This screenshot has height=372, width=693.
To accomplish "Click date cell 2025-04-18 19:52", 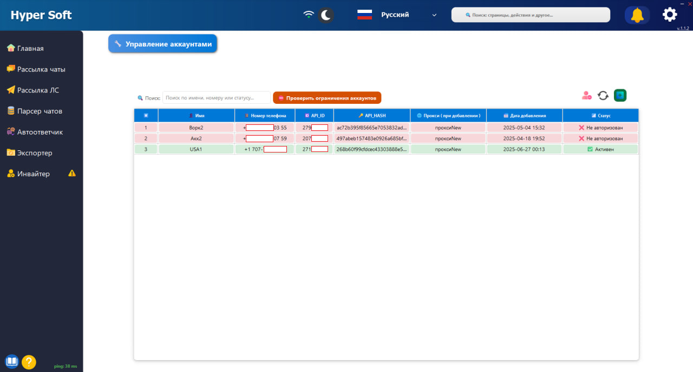I will pos(524,138).
